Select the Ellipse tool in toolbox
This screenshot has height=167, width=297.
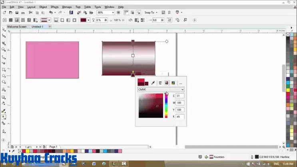click(x=4, y=76)
